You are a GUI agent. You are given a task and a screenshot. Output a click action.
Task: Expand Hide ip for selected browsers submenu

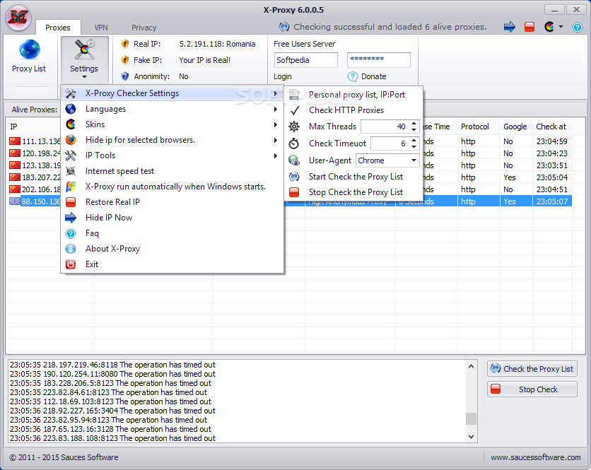(276, 140)
